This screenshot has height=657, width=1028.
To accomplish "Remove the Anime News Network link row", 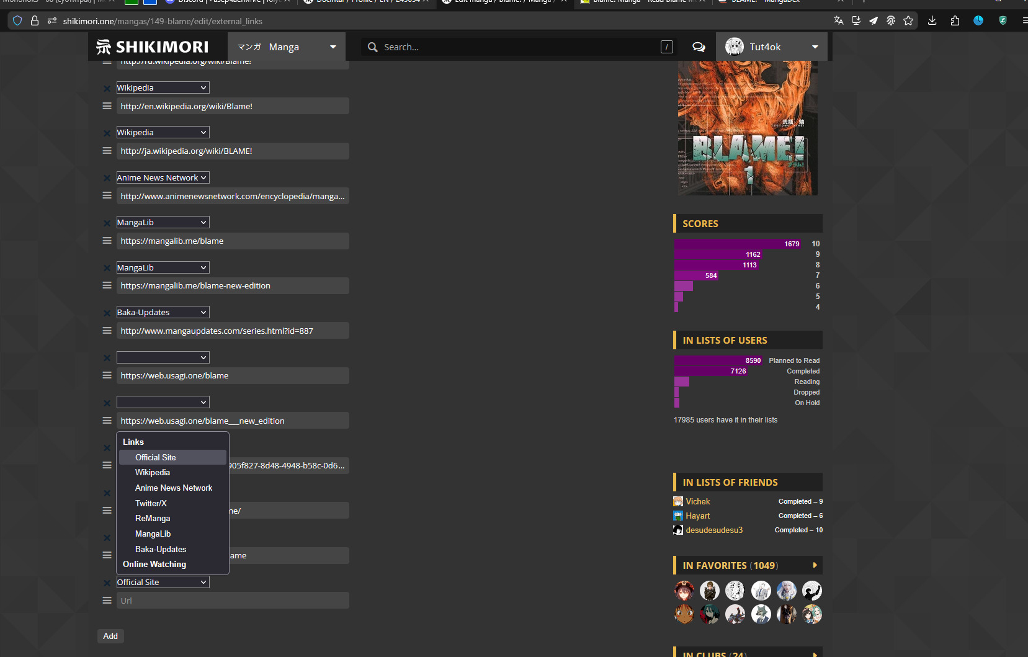I will coord(107,178).
